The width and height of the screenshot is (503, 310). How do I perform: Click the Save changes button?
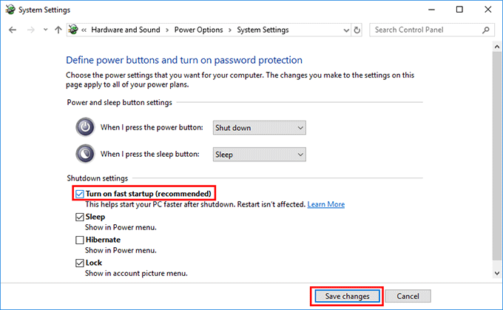347,296
